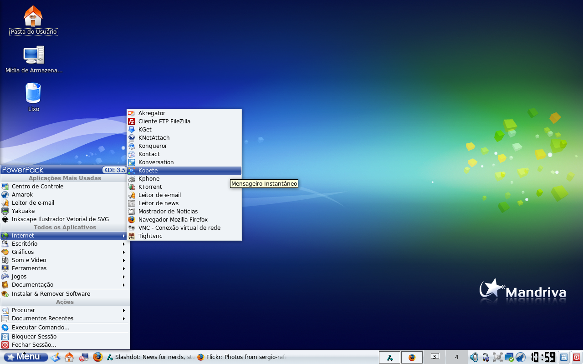This screenshot has height=364, width=583.
Task: Switch to virtual desktop 4 in pager
Action: pyautogui.click(x=456, y=357)
